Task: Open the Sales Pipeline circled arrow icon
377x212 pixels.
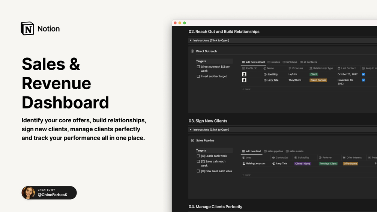Action: (x=192, y=140)
